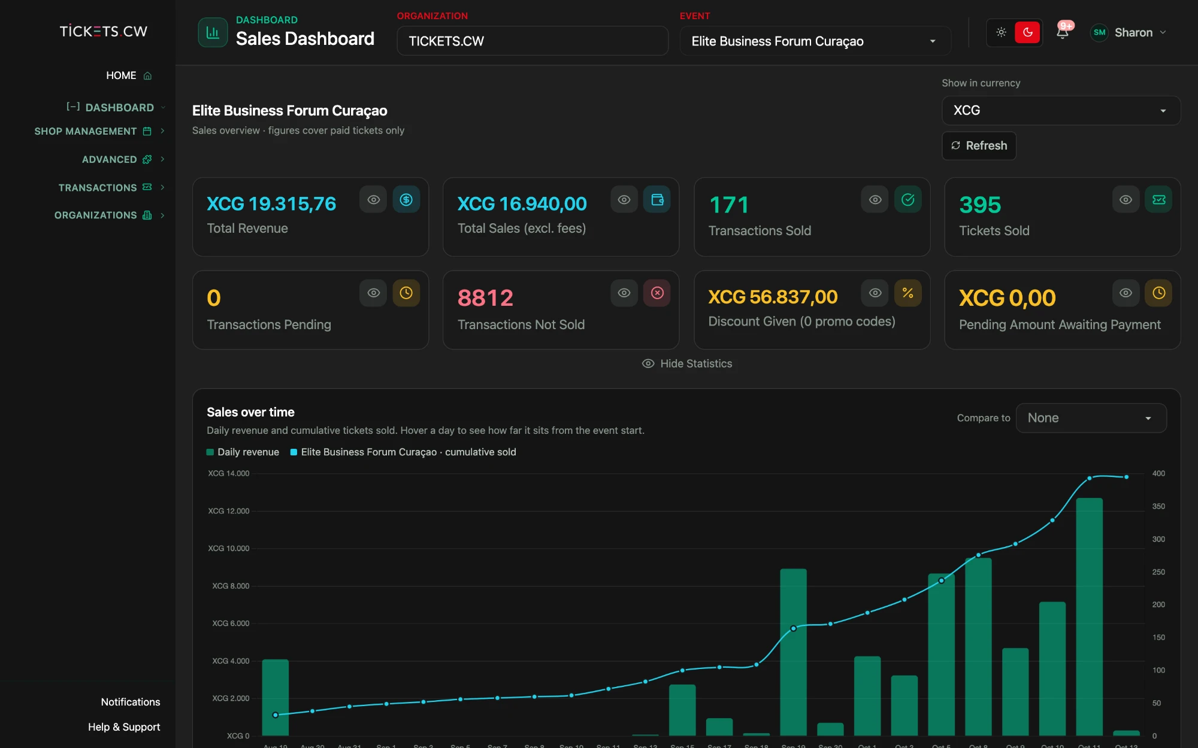Click the Total Sales wallet icon
This screenshot has width=1198, height=748.
click(x=657, y=200)
